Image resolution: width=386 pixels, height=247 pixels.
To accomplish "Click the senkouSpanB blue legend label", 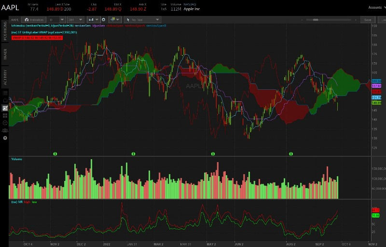I will (x=156, y=26).
